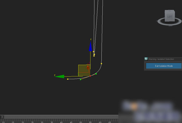
Task: Click the LEFT face of the ViewCube
Action: pos(170,17)
